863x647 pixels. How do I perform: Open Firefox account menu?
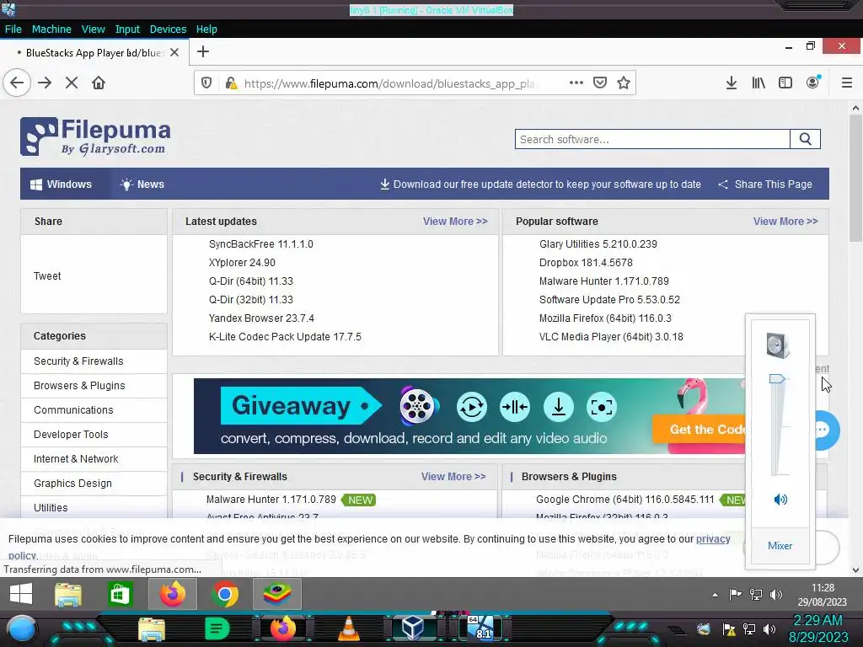click(x=813, y=83)
